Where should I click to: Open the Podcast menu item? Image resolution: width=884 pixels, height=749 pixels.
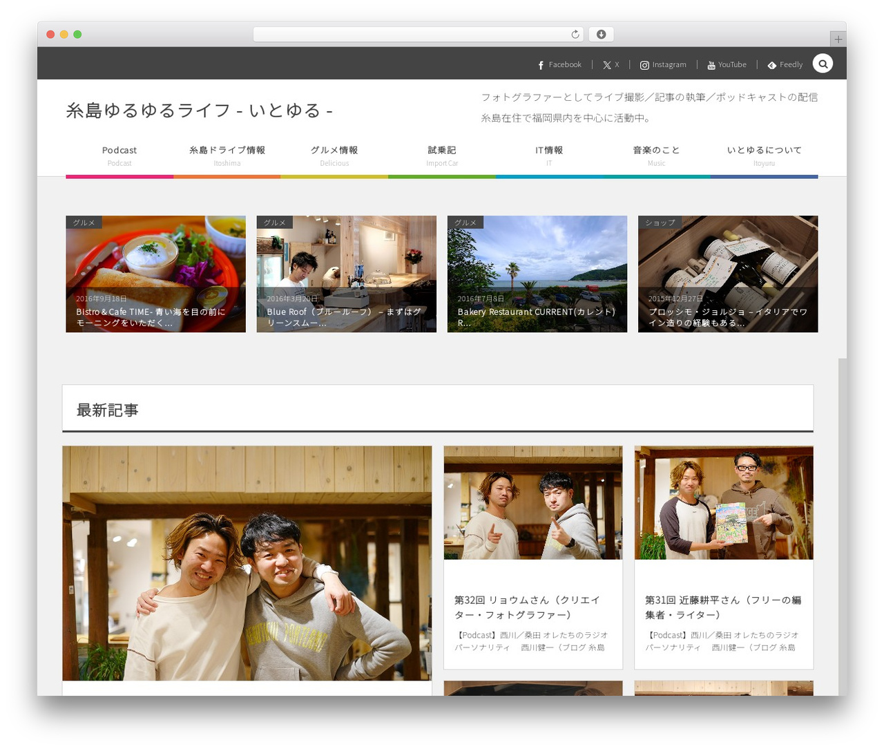pyautogui.click(x=119, y=155)
